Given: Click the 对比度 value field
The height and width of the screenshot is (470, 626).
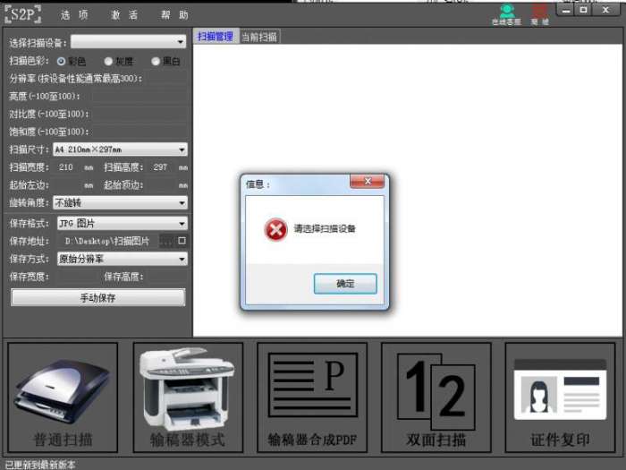Looking at the screenshot, I should [x=140, y=114].
